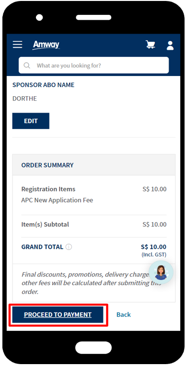186x367 pixels.
Task: Open the chat assistant avatar
Action: point(161,272)
